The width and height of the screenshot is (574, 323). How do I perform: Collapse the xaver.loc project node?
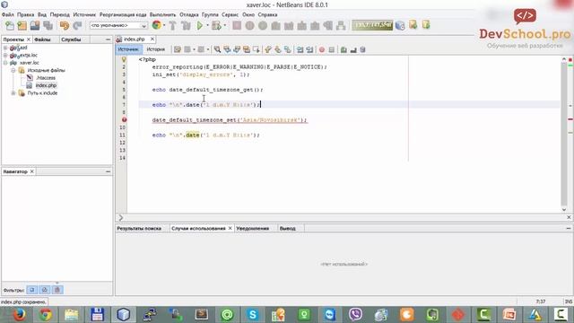[5, 63]
